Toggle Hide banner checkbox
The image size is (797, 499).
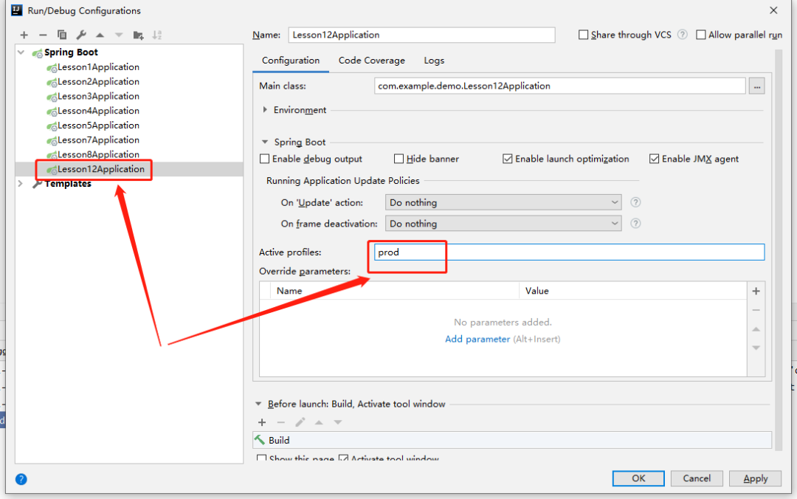click(398, 159)
